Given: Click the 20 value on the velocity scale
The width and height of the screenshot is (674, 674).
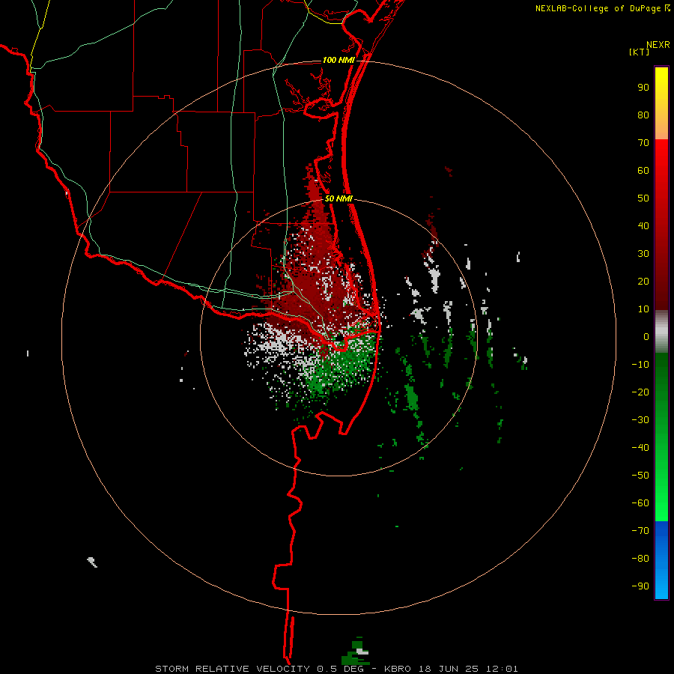Looking at the screenshot, I should [643, 282].
